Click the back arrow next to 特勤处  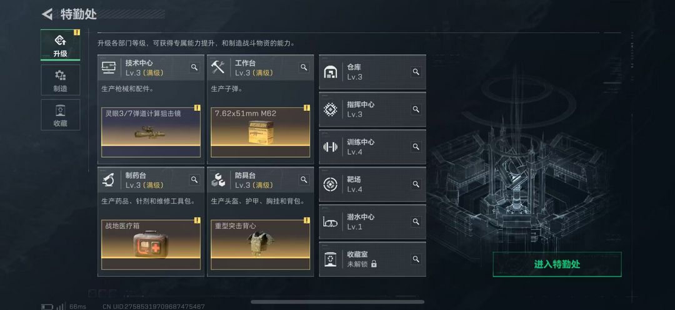click(x=46, y=14)
